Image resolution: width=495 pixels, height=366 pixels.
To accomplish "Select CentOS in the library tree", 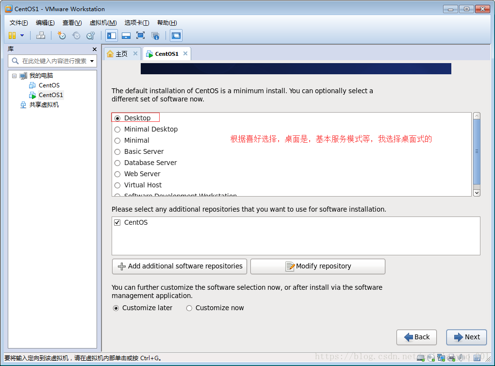I will [49, 85].
